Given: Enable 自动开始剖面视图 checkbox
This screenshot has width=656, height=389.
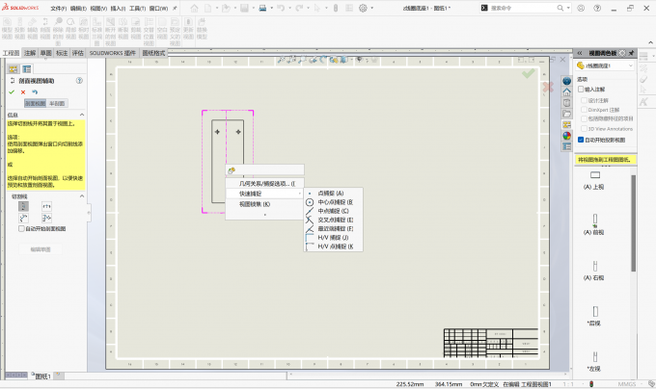Looking at the screenshot, I should 21,229.
